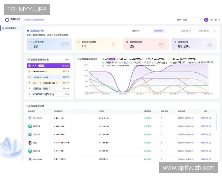Screen dimensions: 222x177
Task: Click the chart icon beside 优化效果展示
Action: (x=3, y=28)
